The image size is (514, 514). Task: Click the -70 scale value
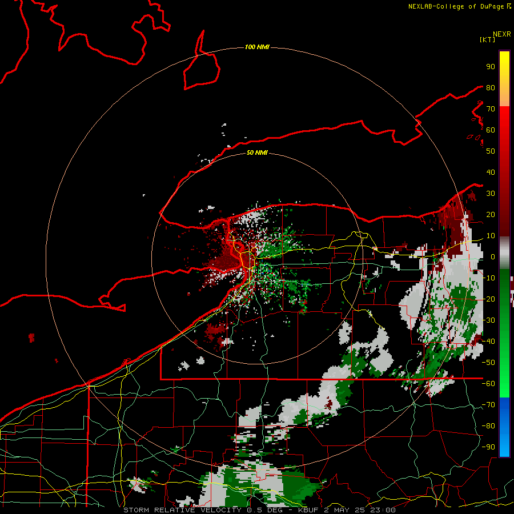tap(488, 404)
